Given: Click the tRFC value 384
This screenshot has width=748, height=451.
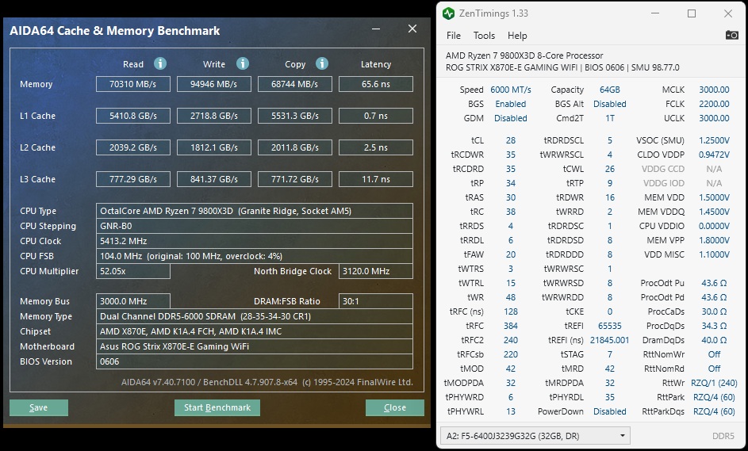Looking at the screenshot, I should pos(511,326).
